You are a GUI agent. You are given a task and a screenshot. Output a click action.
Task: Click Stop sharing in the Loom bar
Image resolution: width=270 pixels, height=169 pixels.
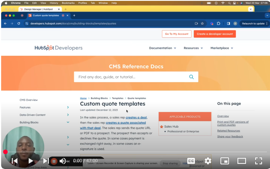coord(170,163)
